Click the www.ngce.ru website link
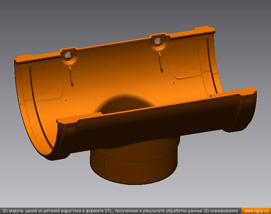The height and width of the screenshot is (214, 271). click(256, 211)
